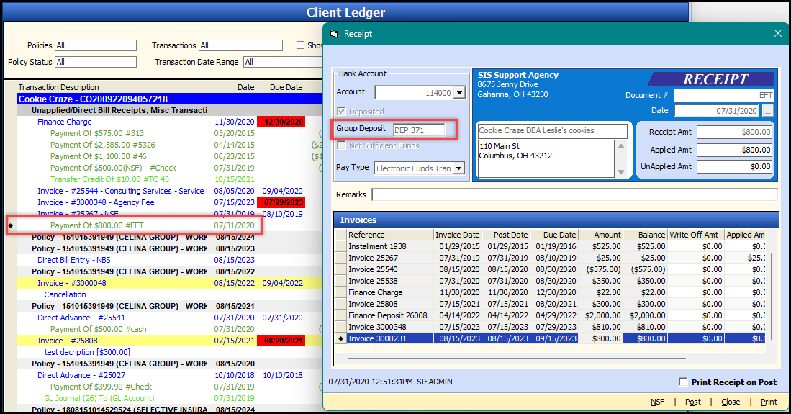Expand the Pay Type dropdown
Screen dimensions: 791x414
(458, 168)
